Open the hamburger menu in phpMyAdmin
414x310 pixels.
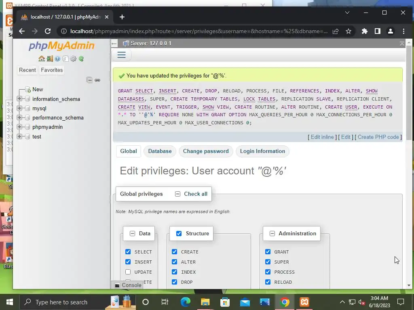[x=121, y=55]
